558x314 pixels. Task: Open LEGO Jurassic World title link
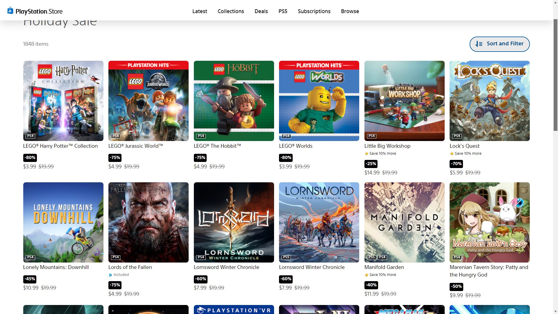pyautogui.click(x=135, y=146)
